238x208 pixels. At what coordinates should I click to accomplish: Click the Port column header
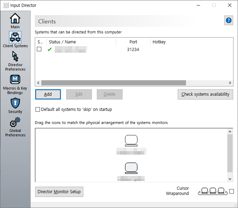pos(133,42)
